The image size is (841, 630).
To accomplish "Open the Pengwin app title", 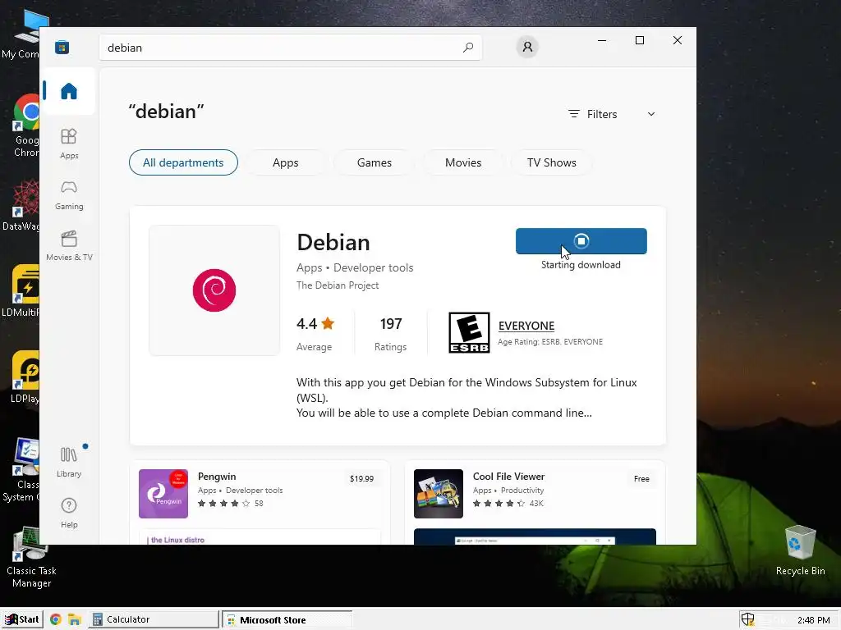I will (x=217, y=477).
